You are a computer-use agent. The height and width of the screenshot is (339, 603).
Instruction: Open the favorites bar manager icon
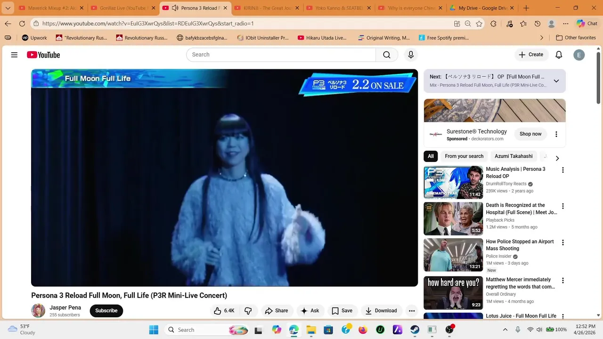(x=8, y=38)
